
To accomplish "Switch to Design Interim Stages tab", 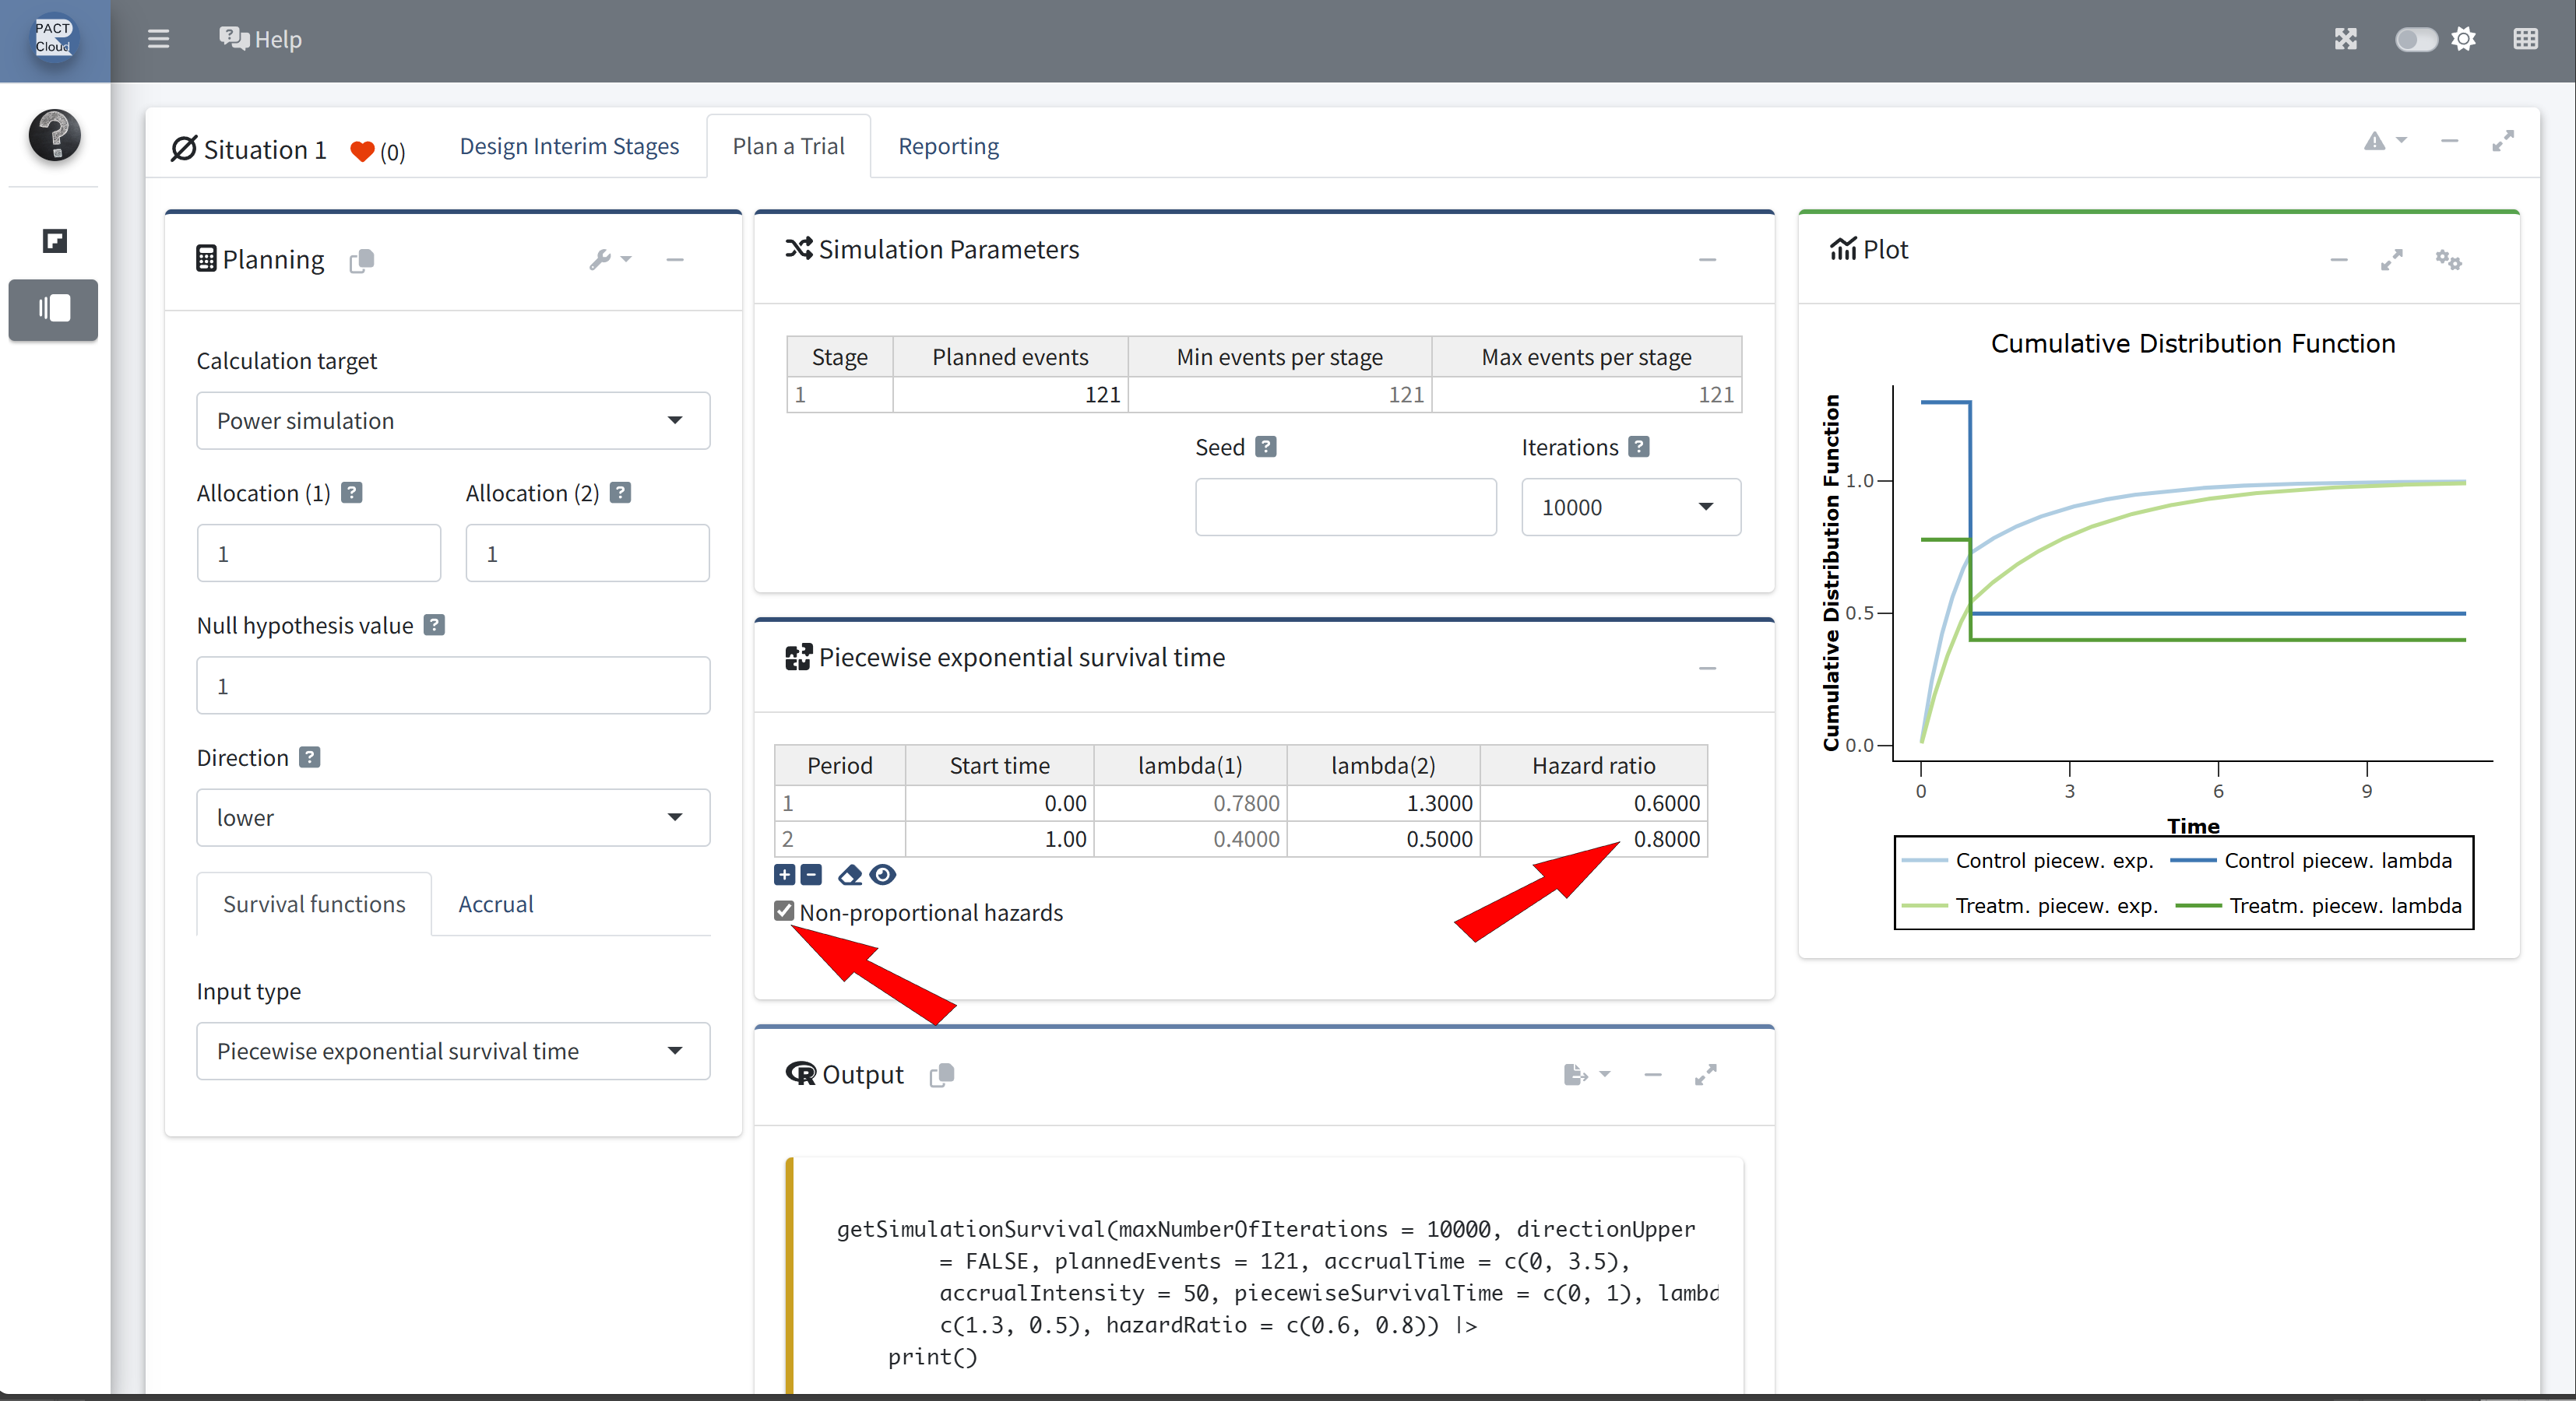I will pyautogui.click(x=569, y=146).
